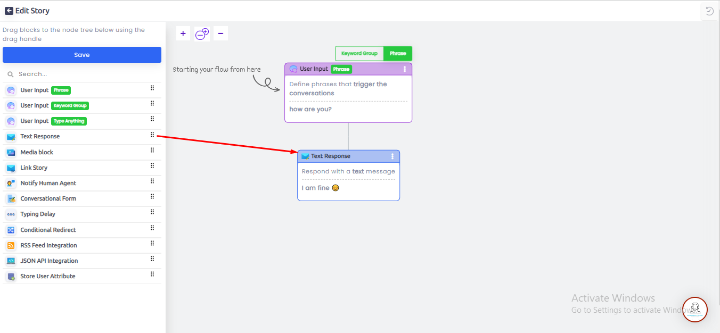Click 'Respond with a text message' description

tap(348, 172)
